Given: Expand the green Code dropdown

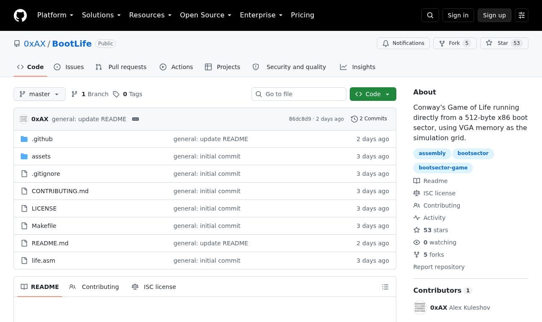Looking at the screenshot, I should coord(373,94).
